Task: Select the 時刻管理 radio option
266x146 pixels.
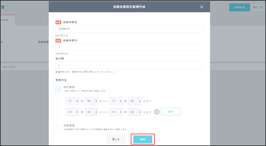Action: [58, 89]
